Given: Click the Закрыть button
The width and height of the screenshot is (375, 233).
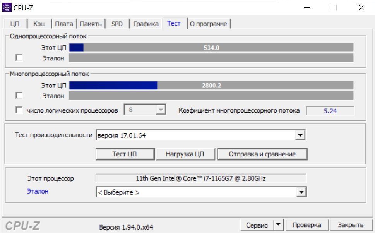Looking at the screenshot, I should [x=351, y=225].
